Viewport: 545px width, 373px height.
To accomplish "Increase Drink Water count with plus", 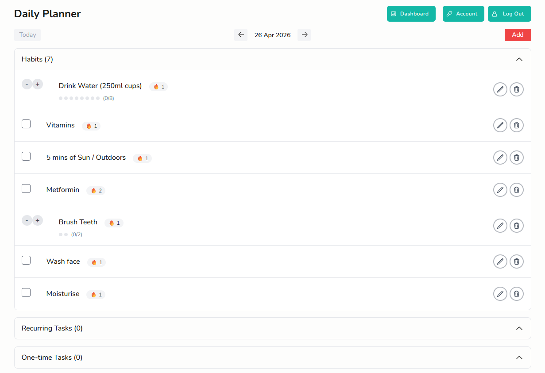I will click(x=38, y=84).
